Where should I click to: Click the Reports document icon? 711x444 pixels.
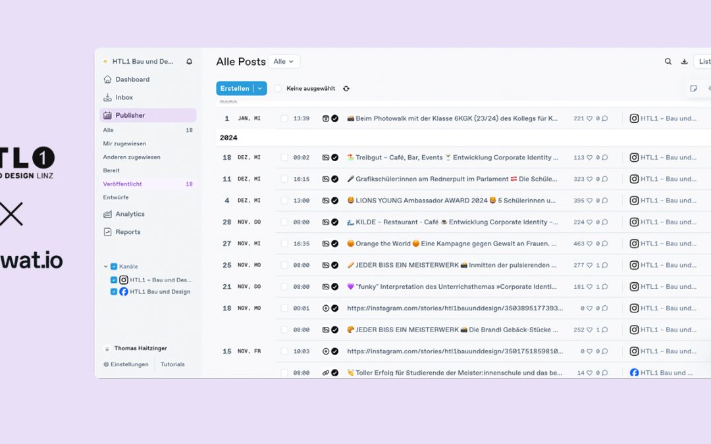tap(107, 232)
